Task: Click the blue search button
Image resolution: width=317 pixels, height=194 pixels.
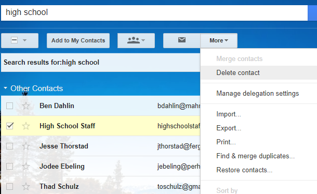Action: [312, 13]
